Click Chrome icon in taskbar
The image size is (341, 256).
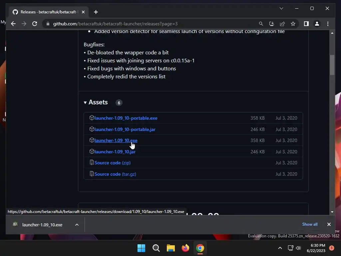pos(200,248)
